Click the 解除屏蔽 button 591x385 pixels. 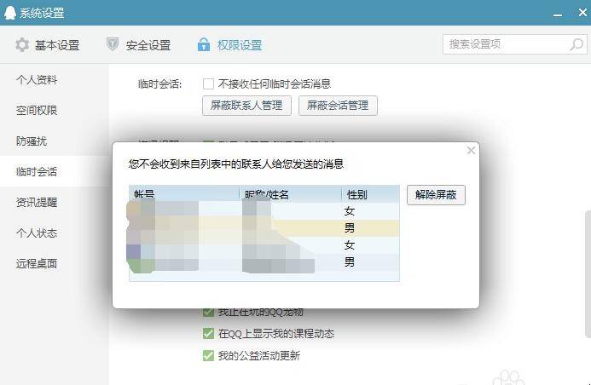[x=436, y=195]
